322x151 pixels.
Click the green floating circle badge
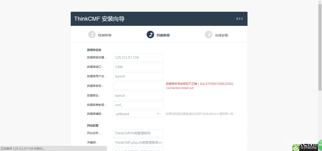point(320,144)
